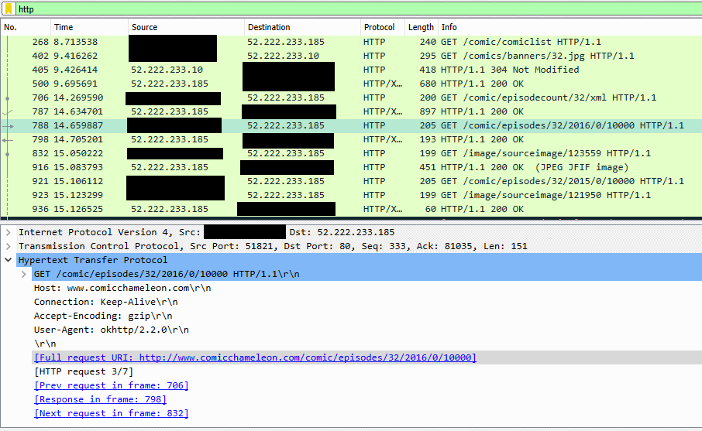Image resolution: width=702 pixels, height=431 pixels.
Task: Sort packets by Time column header
Action: click(x=90, y=27)
